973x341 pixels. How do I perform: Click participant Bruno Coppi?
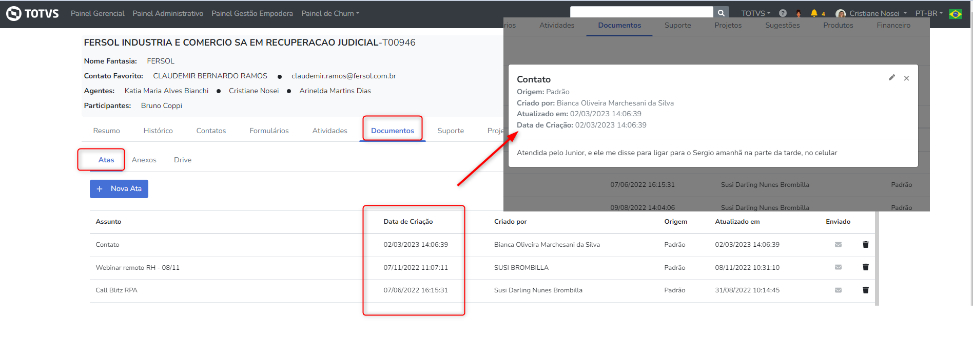[x=162, y=105]
